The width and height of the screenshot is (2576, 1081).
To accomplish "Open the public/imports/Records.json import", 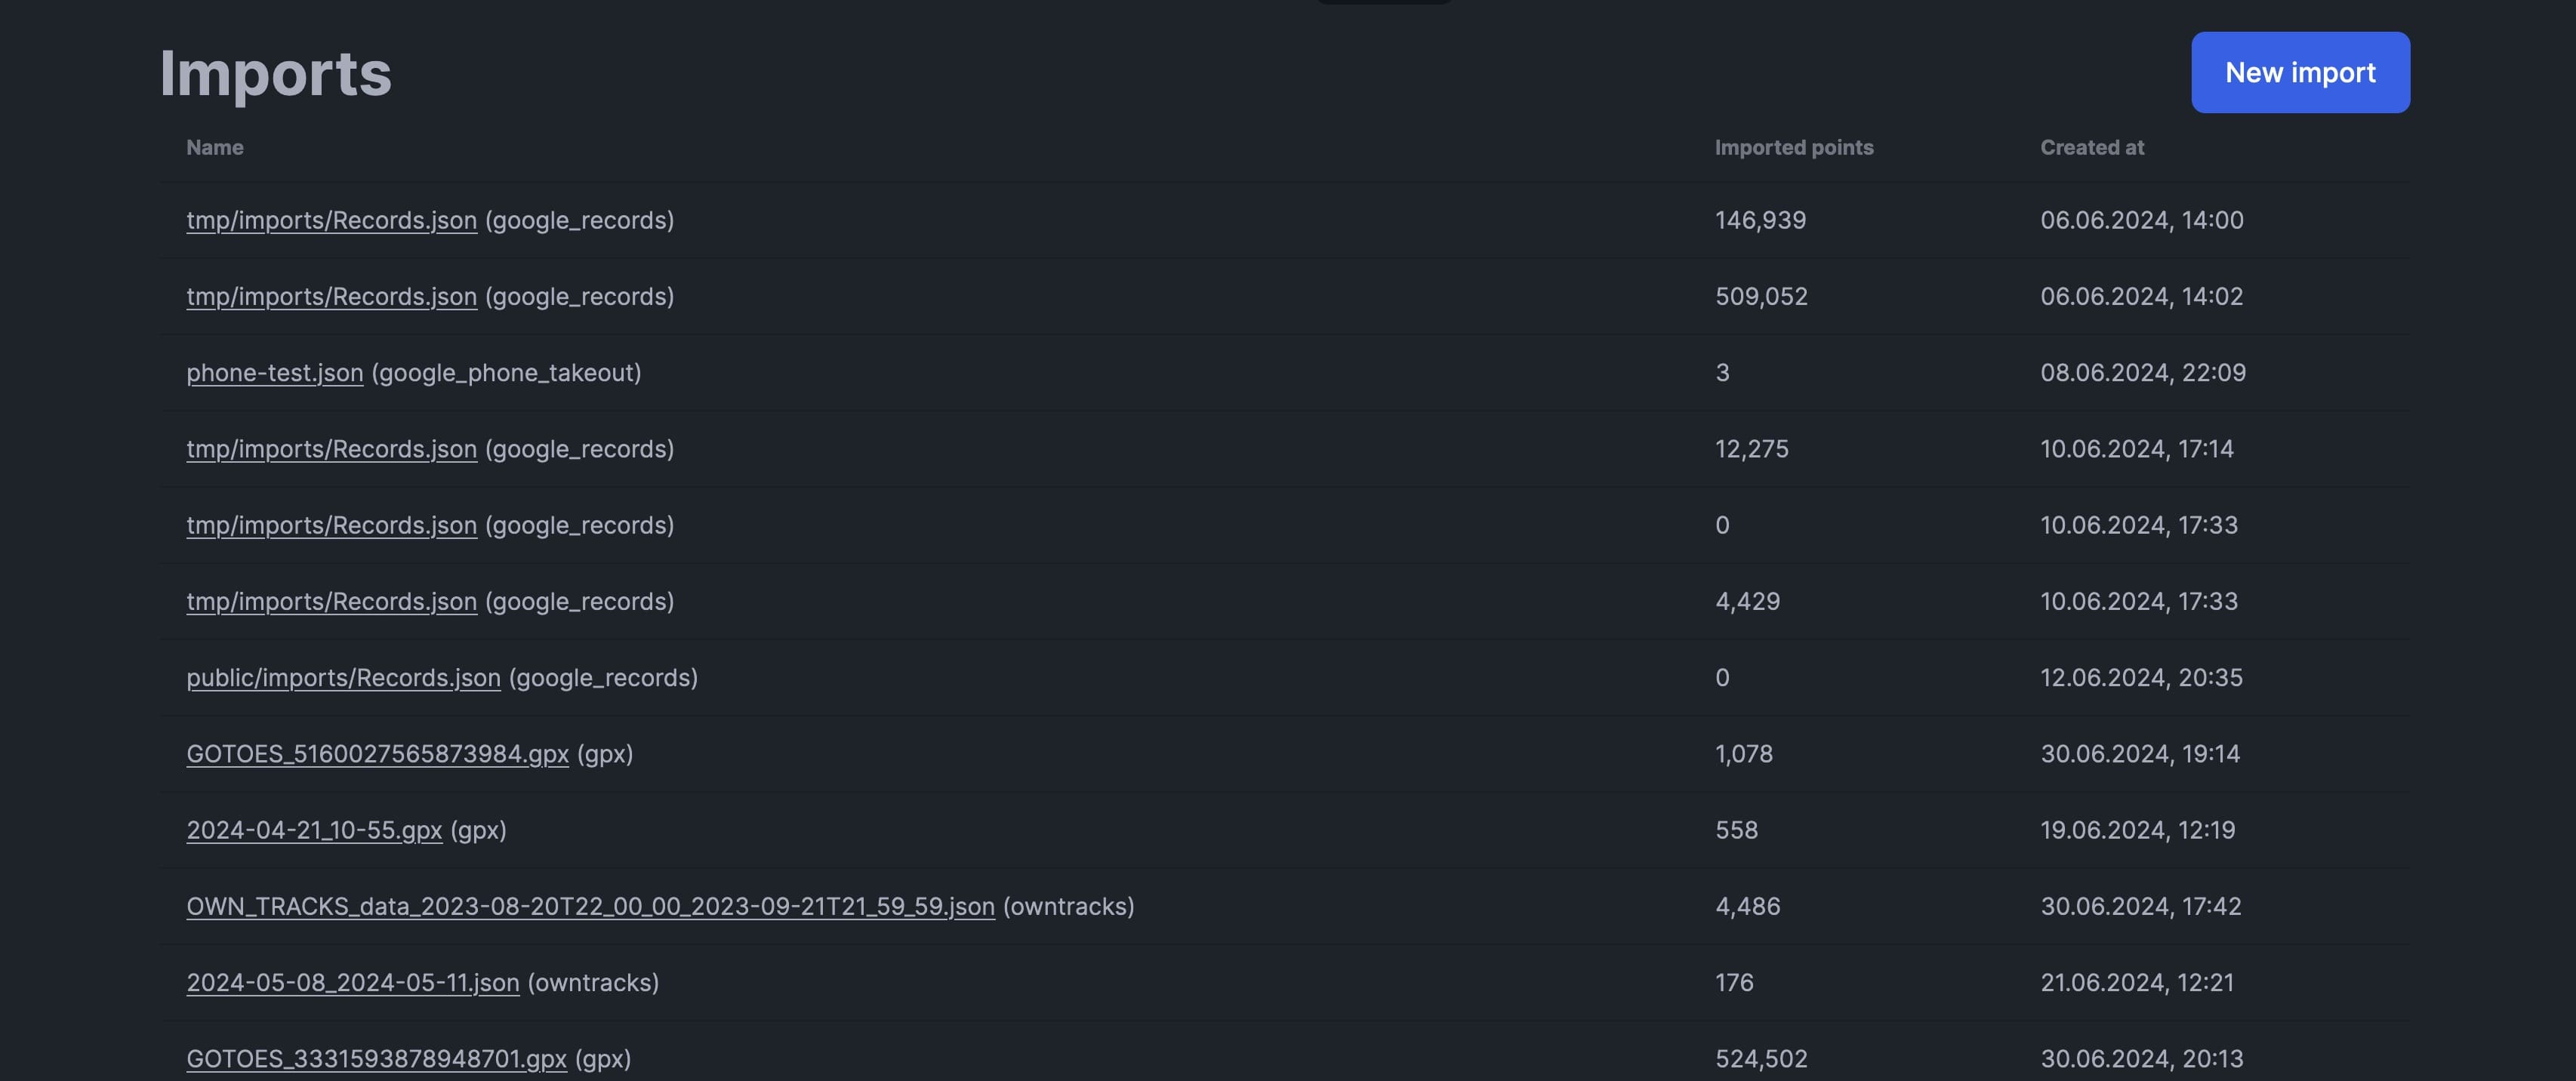I will [344, 677].
